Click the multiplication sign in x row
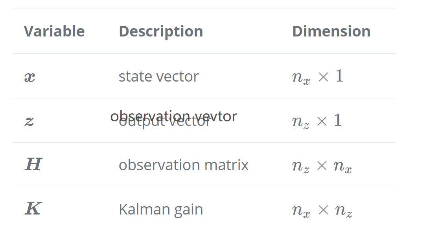Image resolution: width=438 pixels, height=249 pixels. pyautogui.click(x=323, y=77)
